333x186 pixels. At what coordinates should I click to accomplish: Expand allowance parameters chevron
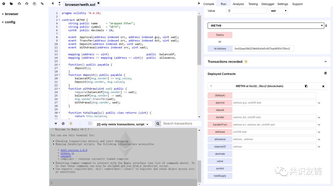pyautogui.click(x=319, y=139)
